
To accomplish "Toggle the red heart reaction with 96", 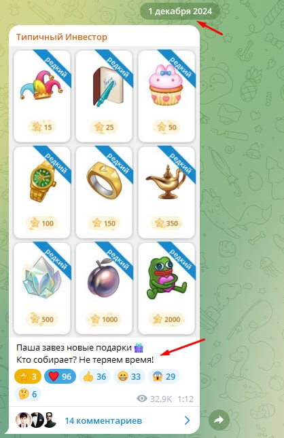I will 60,376.
